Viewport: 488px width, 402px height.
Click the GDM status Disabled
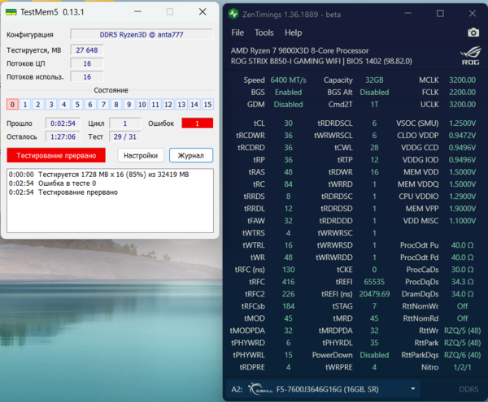288,105
